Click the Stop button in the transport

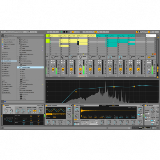64,32
